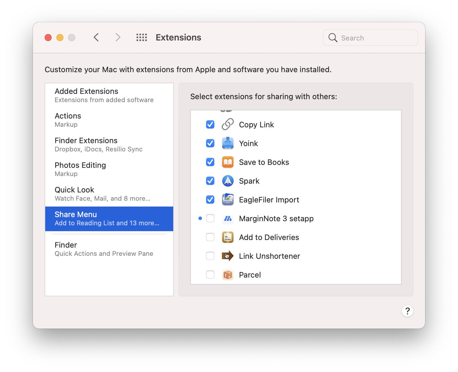
Task: Disable the Save to Books checkbox
Action: coord(210,162)
